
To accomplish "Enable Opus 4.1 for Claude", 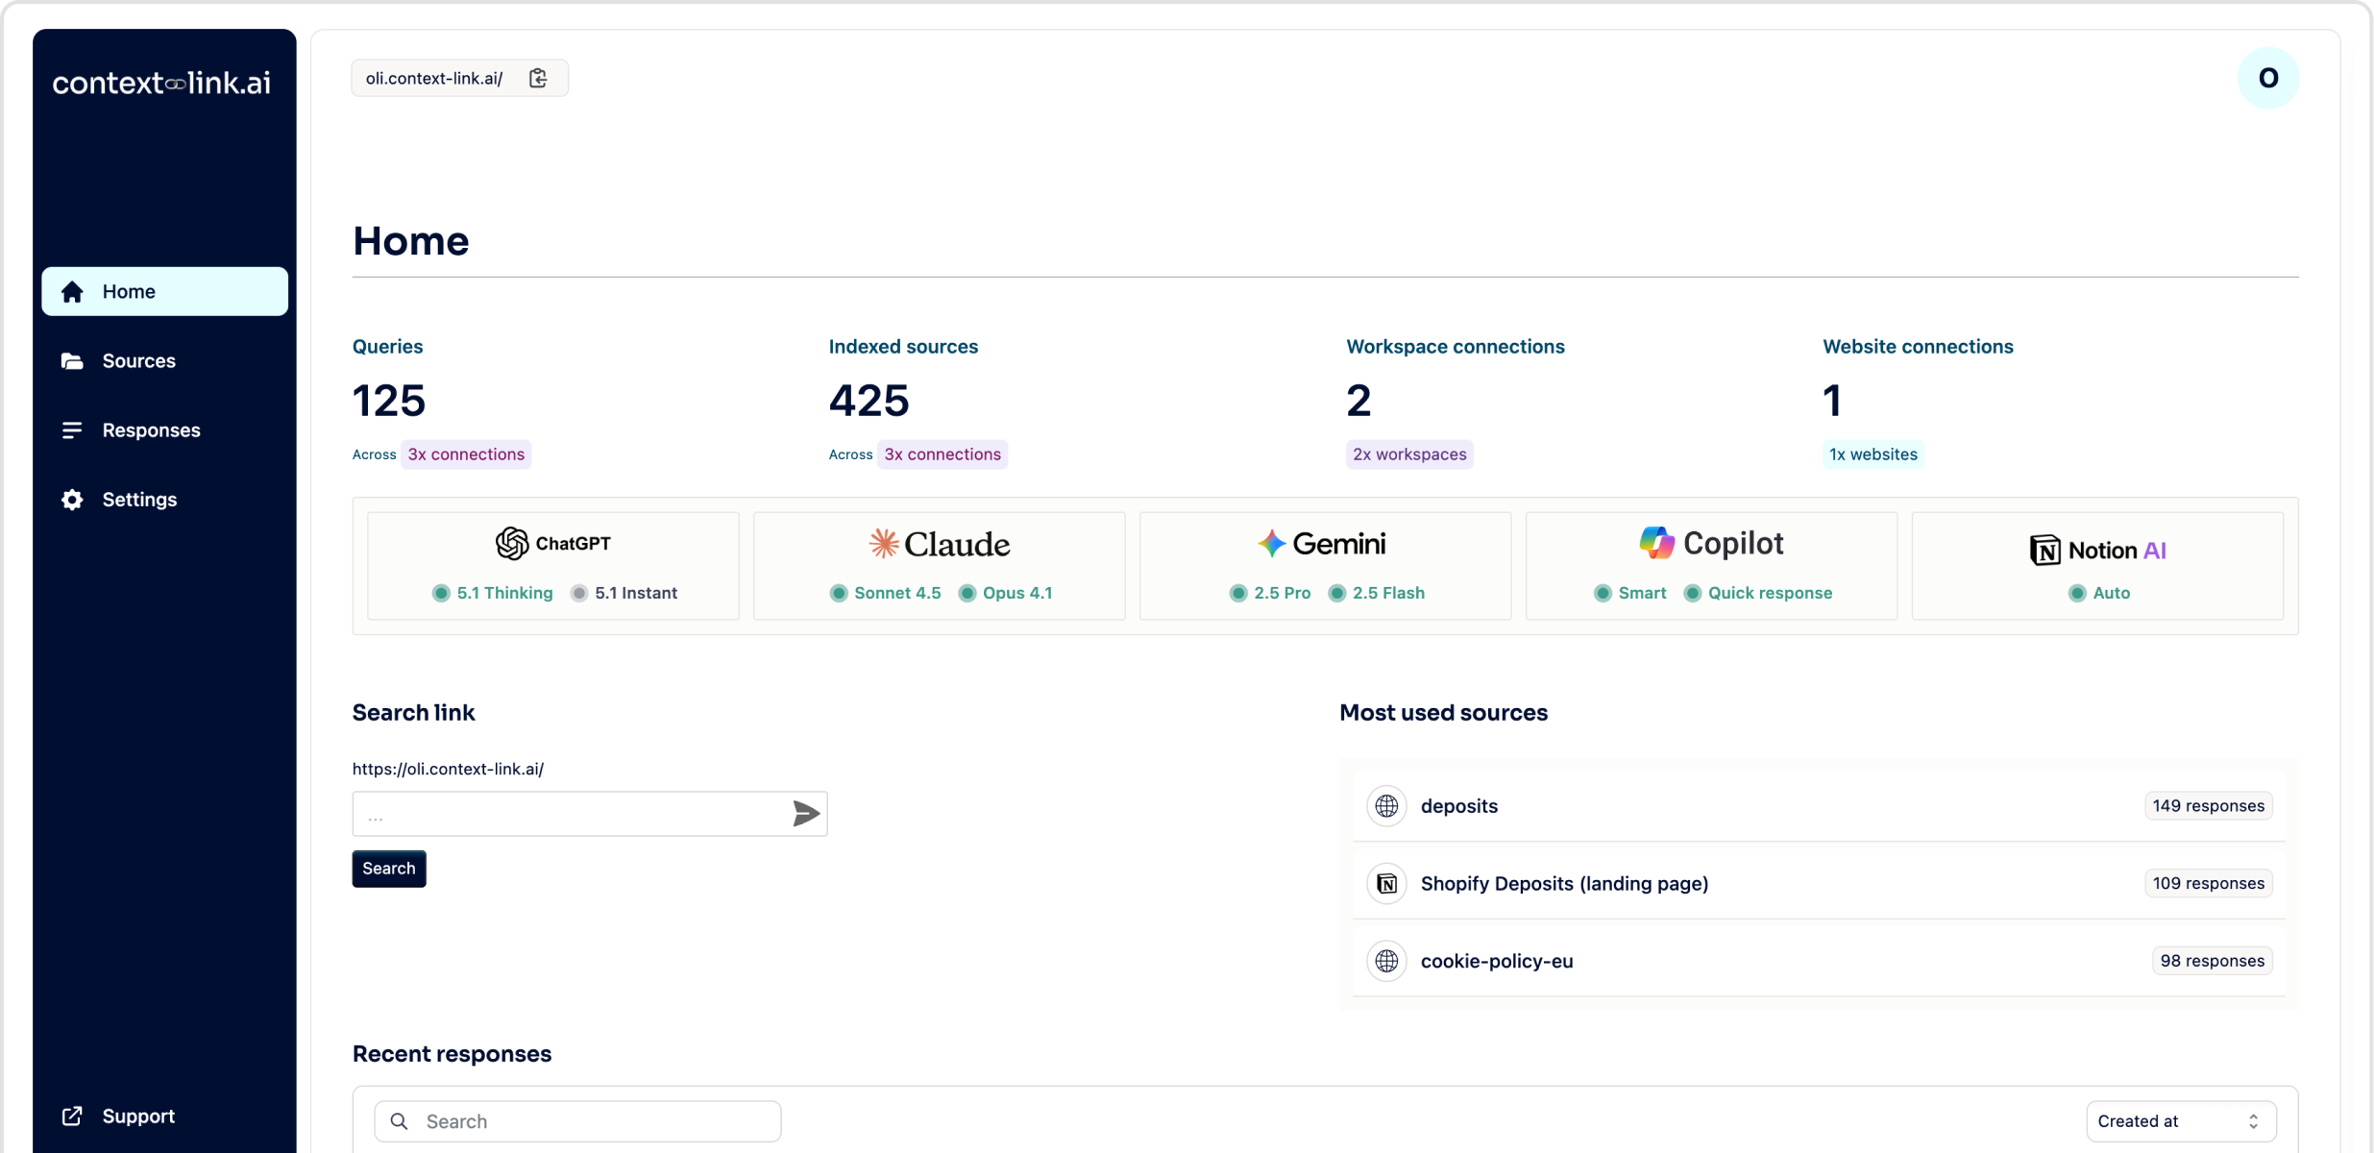I will click(1005, 593).
